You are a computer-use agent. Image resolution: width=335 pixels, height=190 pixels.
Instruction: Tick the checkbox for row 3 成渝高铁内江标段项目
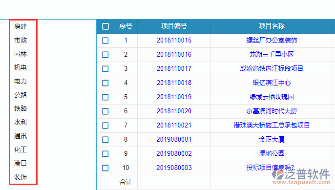tap(105, 69)
